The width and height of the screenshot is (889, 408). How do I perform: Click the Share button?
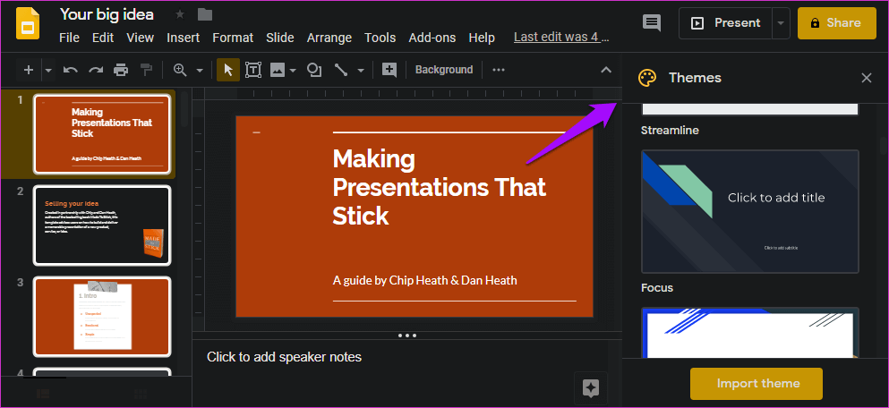[x=837, y=23]
